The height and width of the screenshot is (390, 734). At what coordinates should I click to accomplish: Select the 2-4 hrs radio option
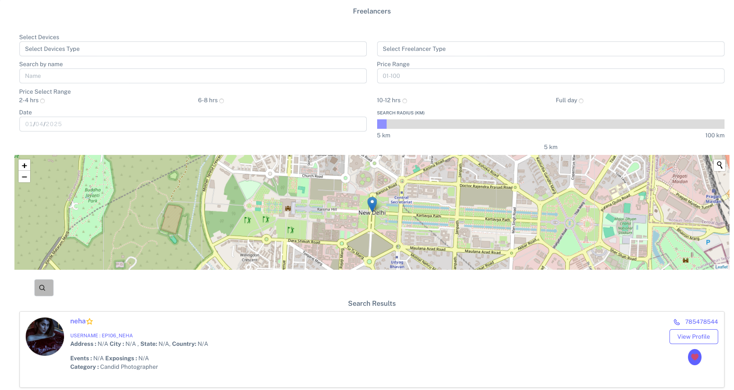pos(42,101)
